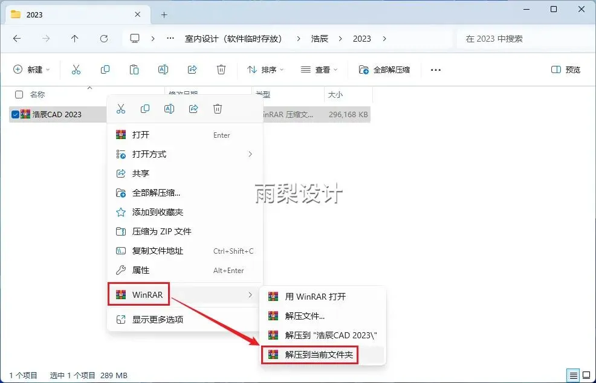Switch to large icons view in status bar
The image size is (596, 383).
586,375
